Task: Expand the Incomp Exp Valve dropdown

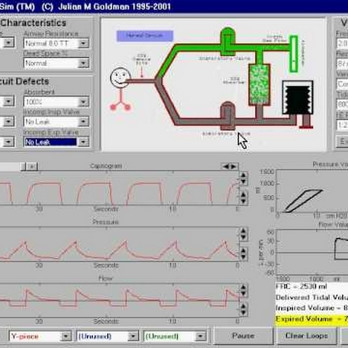Action: coord(84,142)
